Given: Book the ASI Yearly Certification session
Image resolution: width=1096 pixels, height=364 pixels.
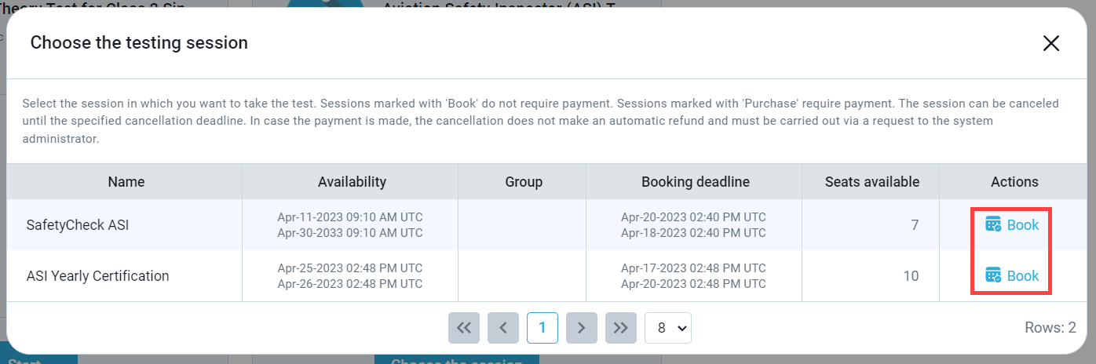Looking at the screenshot, I should pyautogui.click(x=1022, y=275).
